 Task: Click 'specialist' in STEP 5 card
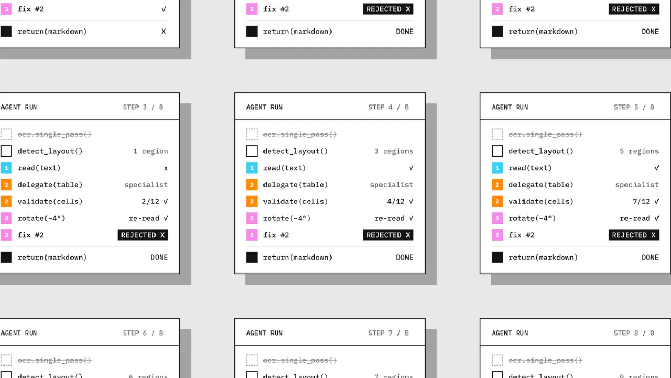point(637,185)
